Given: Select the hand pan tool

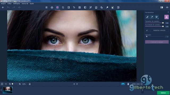Looking at the screenshot, I should pyautogui.click(x=29, y=84).
